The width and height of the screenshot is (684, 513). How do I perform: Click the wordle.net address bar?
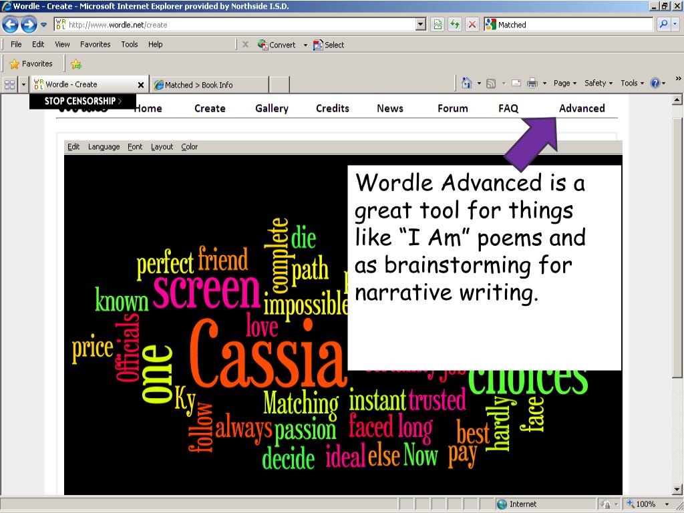pyautogui.click(x=234, y=25)
